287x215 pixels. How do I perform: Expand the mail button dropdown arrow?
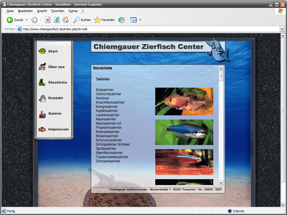point(140,20)
